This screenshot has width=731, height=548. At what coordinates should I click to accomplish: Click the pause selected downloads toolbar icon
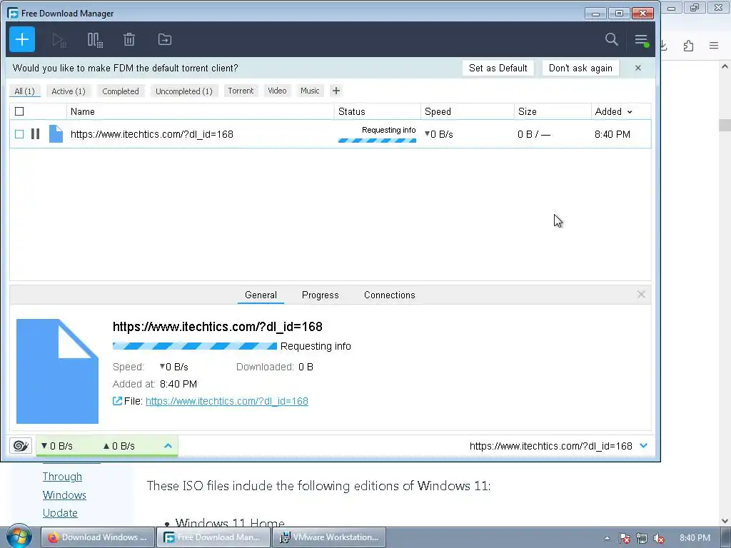pyautogui.click(x=95, y=40)
